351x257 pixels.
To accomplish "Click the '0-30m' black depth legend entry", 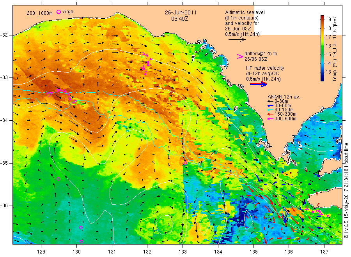I will [278, 101].
